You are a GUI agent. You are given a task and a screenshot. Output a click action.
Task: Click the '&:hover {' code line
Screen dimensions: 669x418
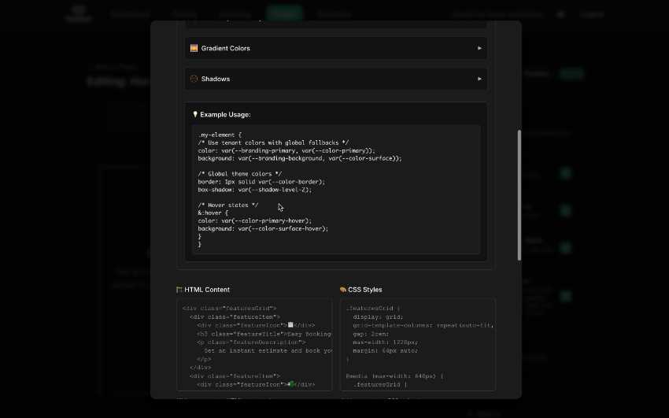tap(213, 213)
